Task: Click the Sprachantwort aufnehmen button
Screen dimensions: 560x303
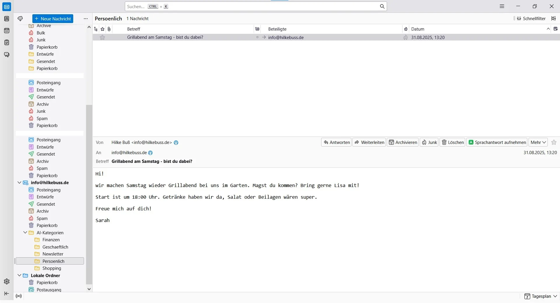Action: (497, 142)
